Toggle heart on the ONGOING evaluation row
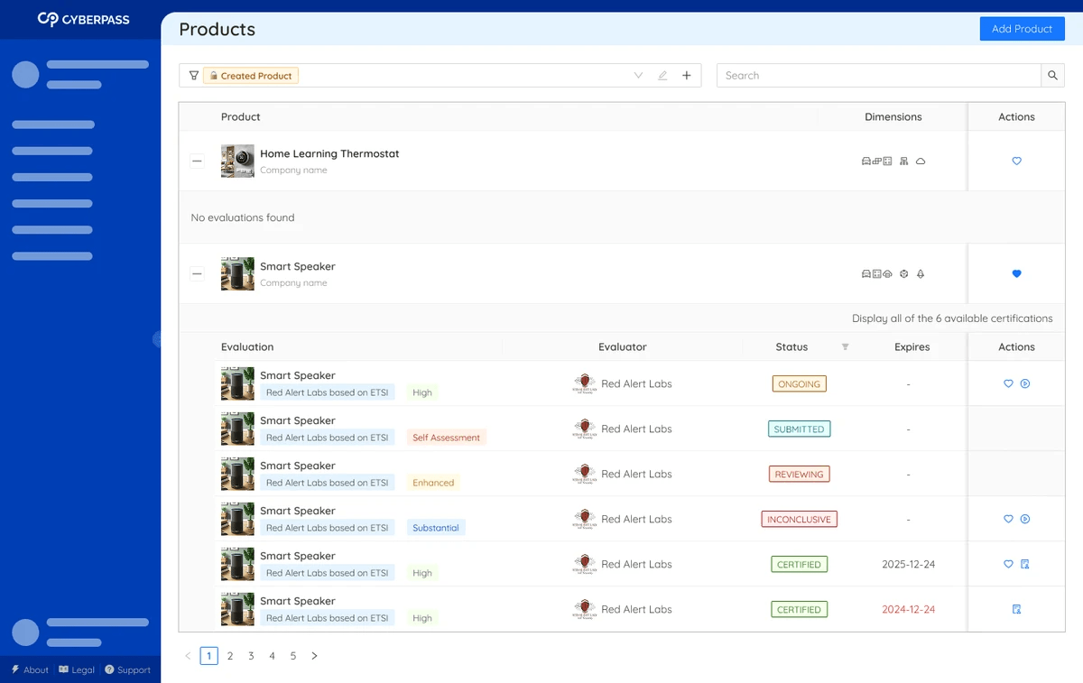1083x683 pixels. (1008, 384)
